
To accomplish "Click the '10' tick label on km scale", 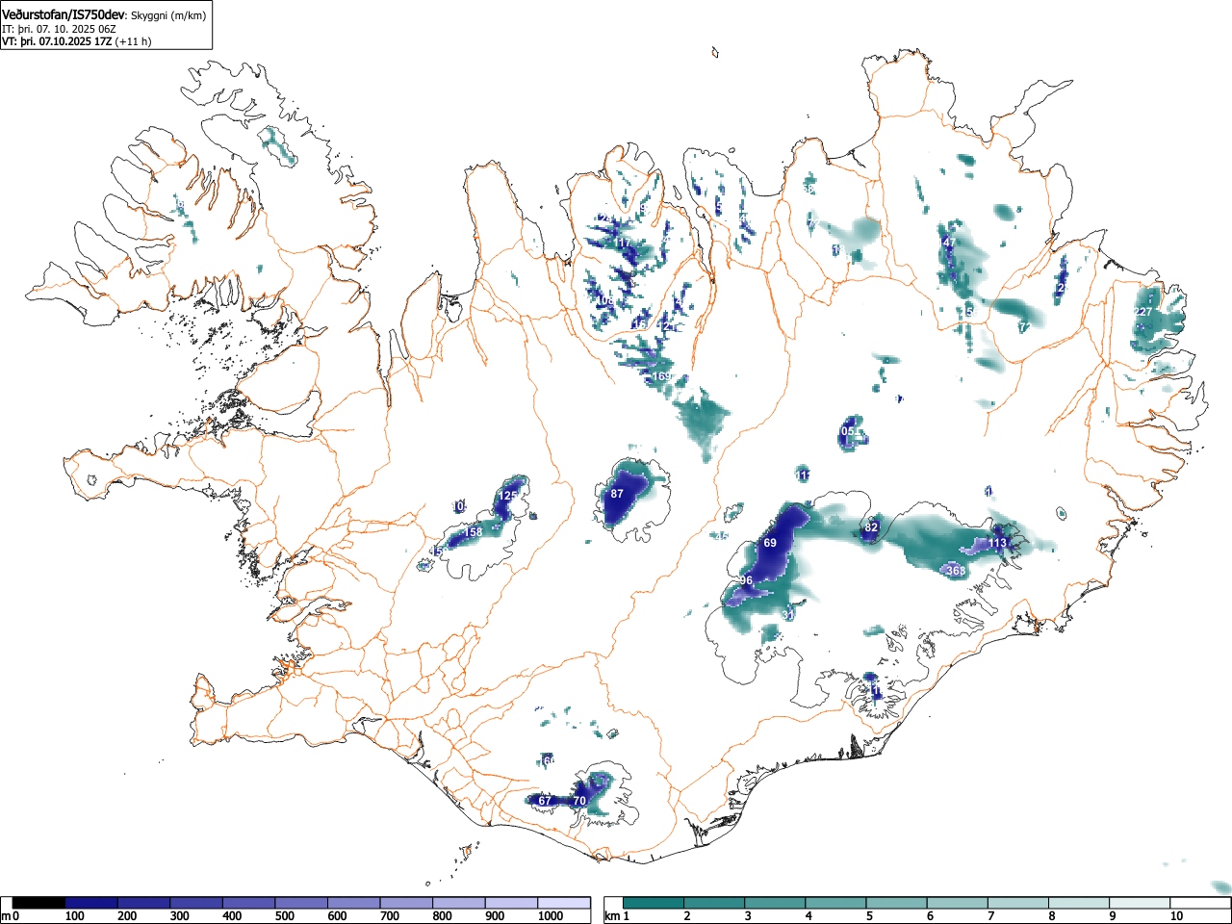I will coord(1176,916).
